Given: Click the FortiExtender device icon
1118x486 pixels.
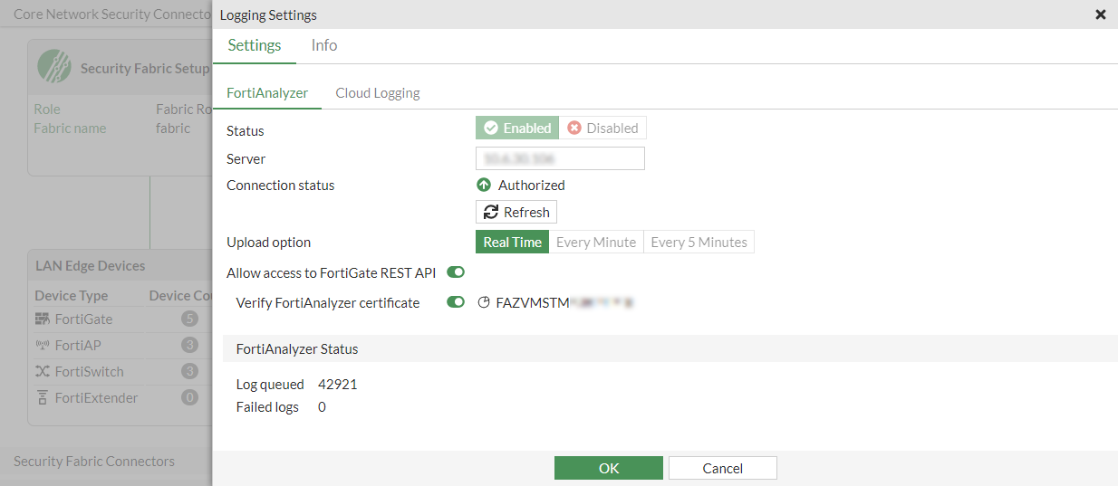Looking at the screenshot, I should click(43, 398).
